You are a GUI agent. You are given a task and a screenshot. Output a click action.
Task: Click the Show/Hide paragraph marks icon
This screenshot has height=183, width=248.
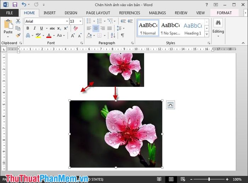click(122, 35)
